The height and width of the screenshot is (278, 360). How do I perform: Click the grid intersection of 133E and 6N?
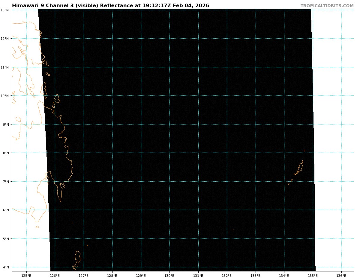pos(255,210)
